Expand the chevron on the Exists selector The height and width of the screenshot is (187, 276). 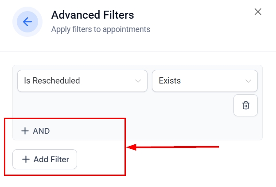pyautogui.click(x=248, y=81)
